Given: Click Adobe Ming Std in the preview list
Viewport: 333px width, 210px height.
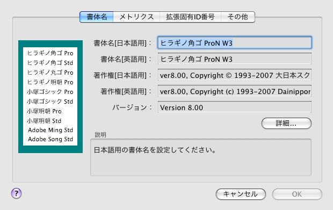Looking at the screenshot, I should pyautogui.click(x=50, y=130).
